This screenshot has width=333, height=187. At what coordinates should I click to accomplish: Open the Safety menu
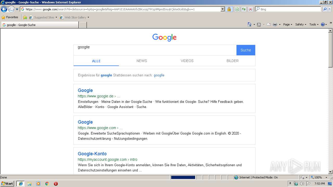301,24
